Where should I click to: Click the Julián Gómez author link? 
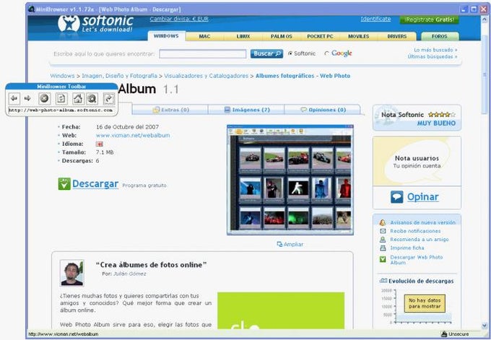tap(130, 274)
